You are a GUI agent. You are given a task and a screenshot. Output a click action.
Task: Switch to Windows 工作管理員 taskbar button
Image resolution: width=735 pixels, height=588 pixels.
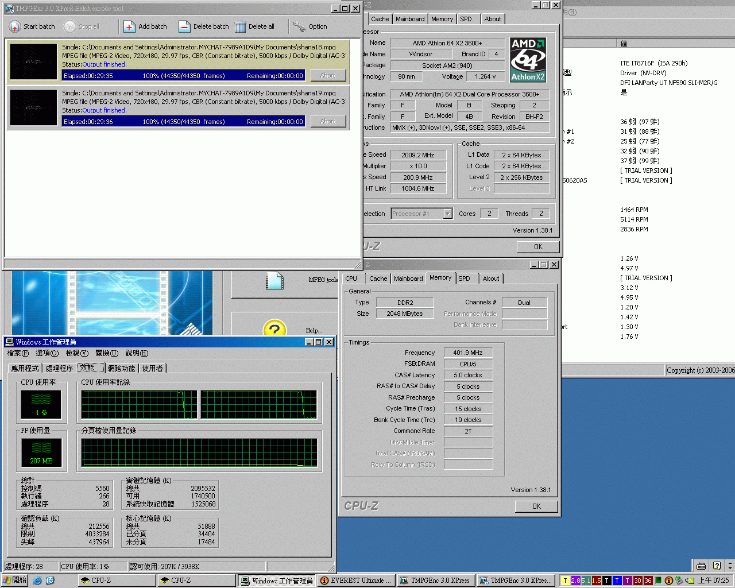pos(277,581)
